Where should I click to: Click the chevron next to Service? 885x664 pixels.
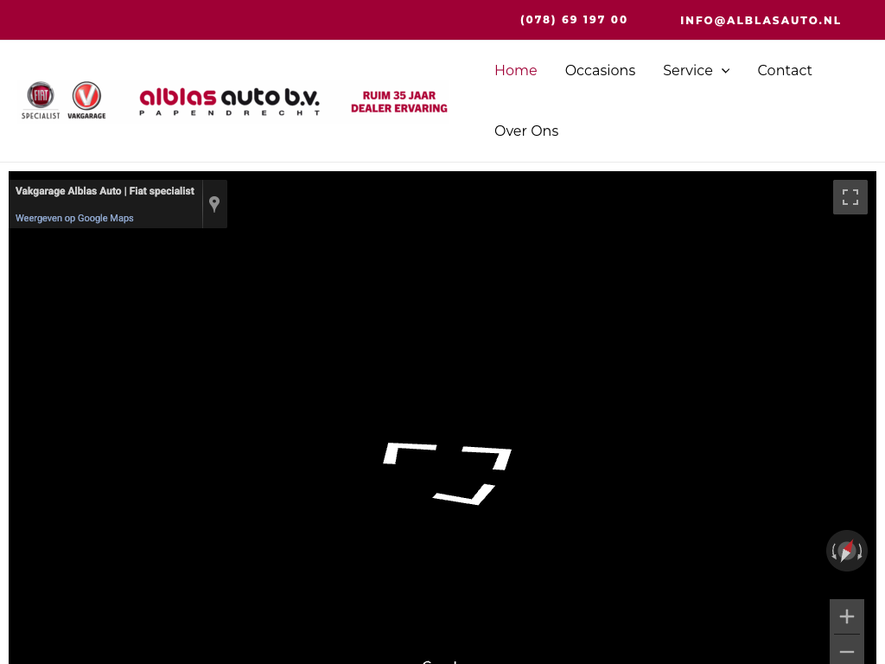725,71
